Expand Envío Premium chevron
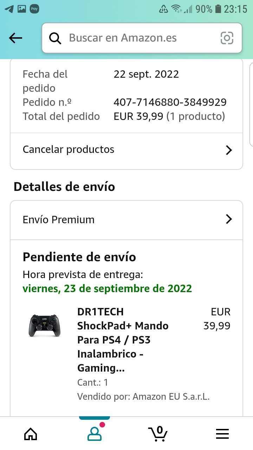253x450 pixels. click(229, 219)
